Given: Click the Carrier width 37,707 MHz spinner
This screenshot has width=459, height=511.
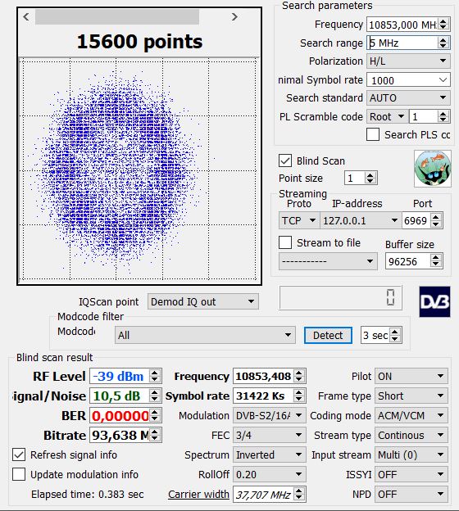Looking at the screenshot, I should tap(298, 494).
